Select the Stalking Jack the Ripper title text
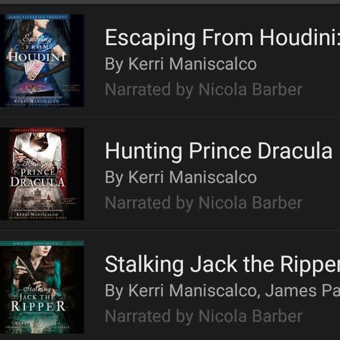Image resolution: width=340 pixels, height=340 pixels. coord(222,264)
